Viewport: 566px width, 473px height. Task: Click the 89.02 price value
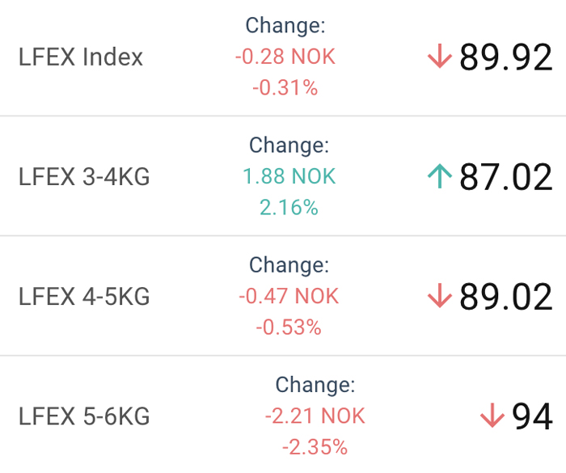(505, 297)
